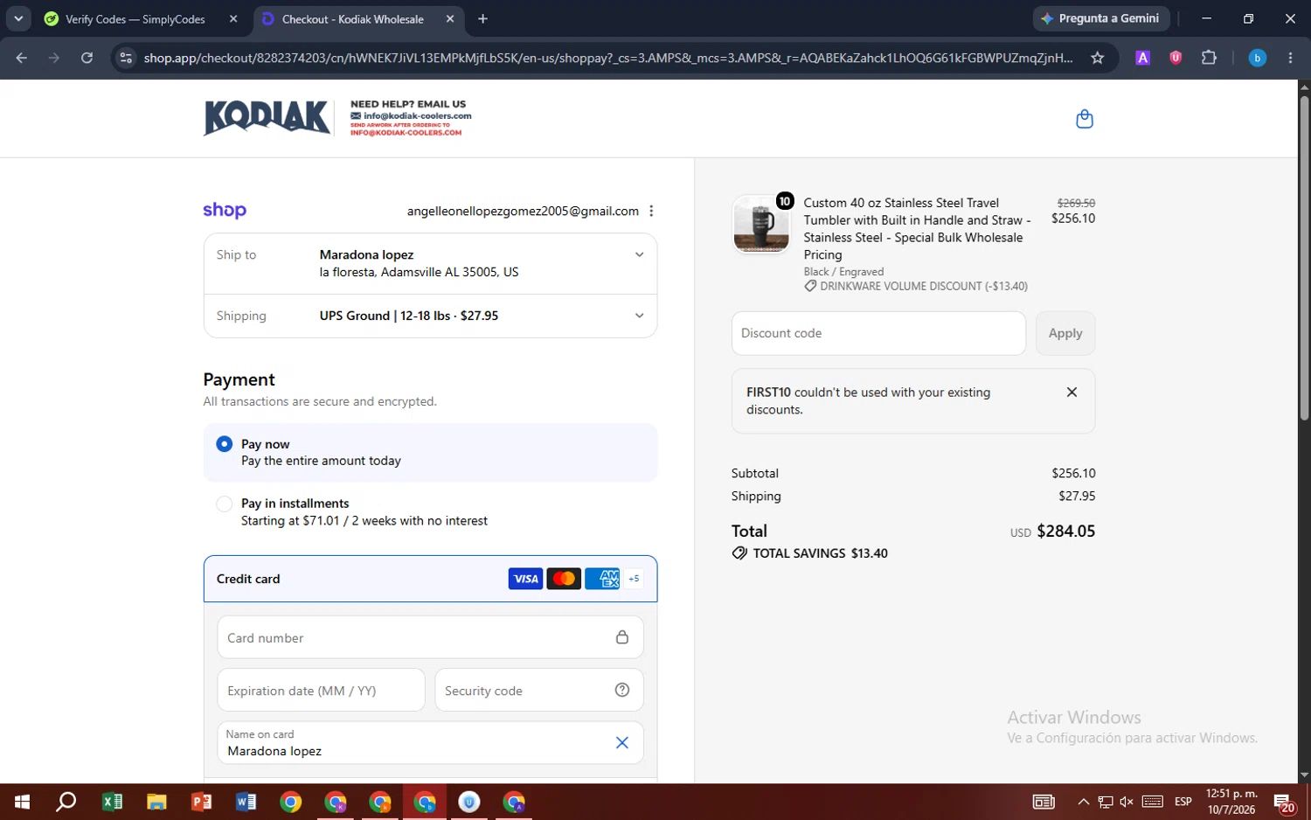The height and width of the screenshot is (820, 1311).
Task: Click the TOTAL SAVINGS $13.40 text
Action: coord(820,553)
